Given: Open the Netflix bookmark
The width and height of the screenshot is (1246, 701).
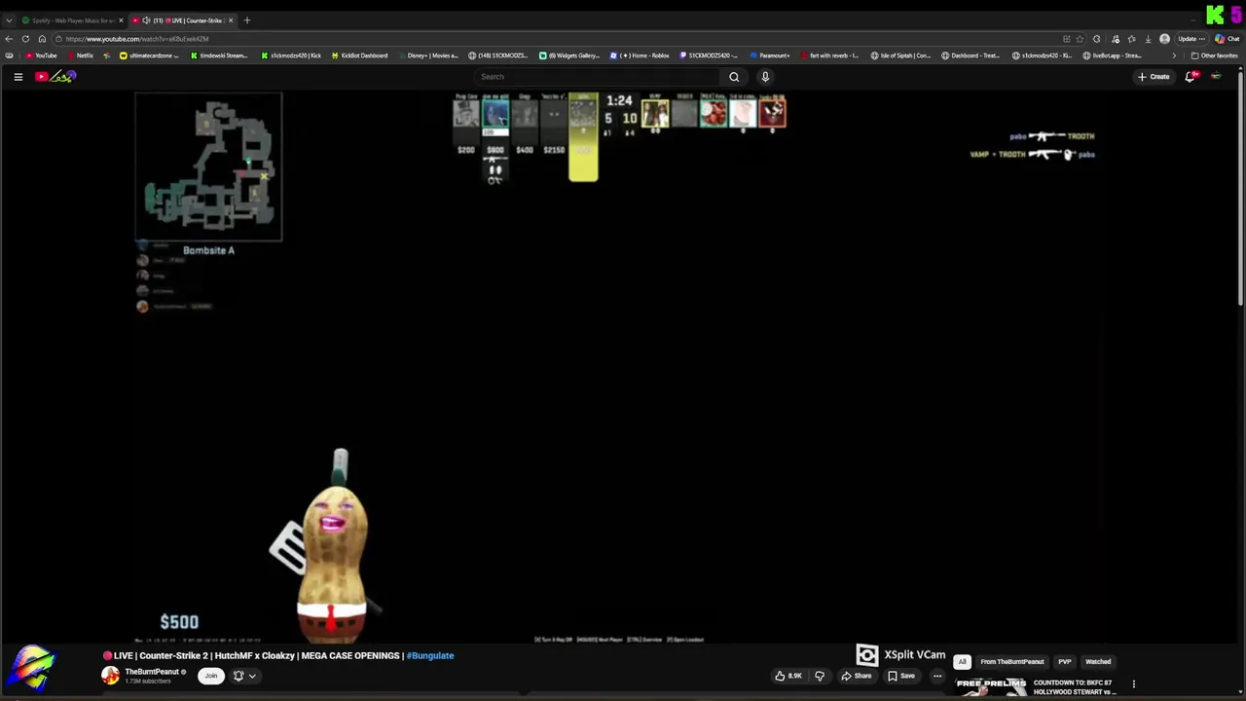Looking at the screenshot, I should [80, 55].
